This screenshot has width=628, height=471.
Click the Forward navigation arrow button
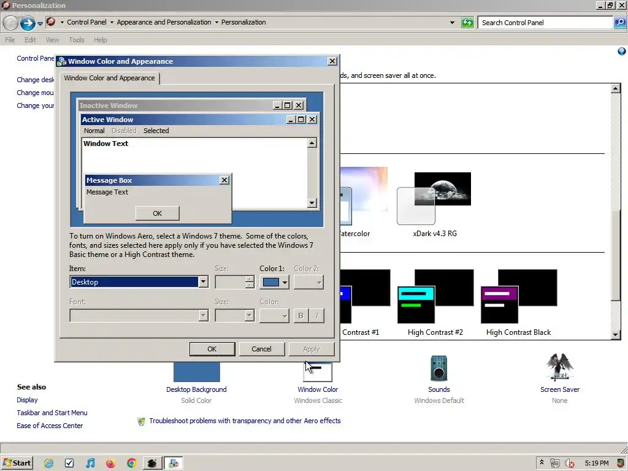[x=28, y=23]
